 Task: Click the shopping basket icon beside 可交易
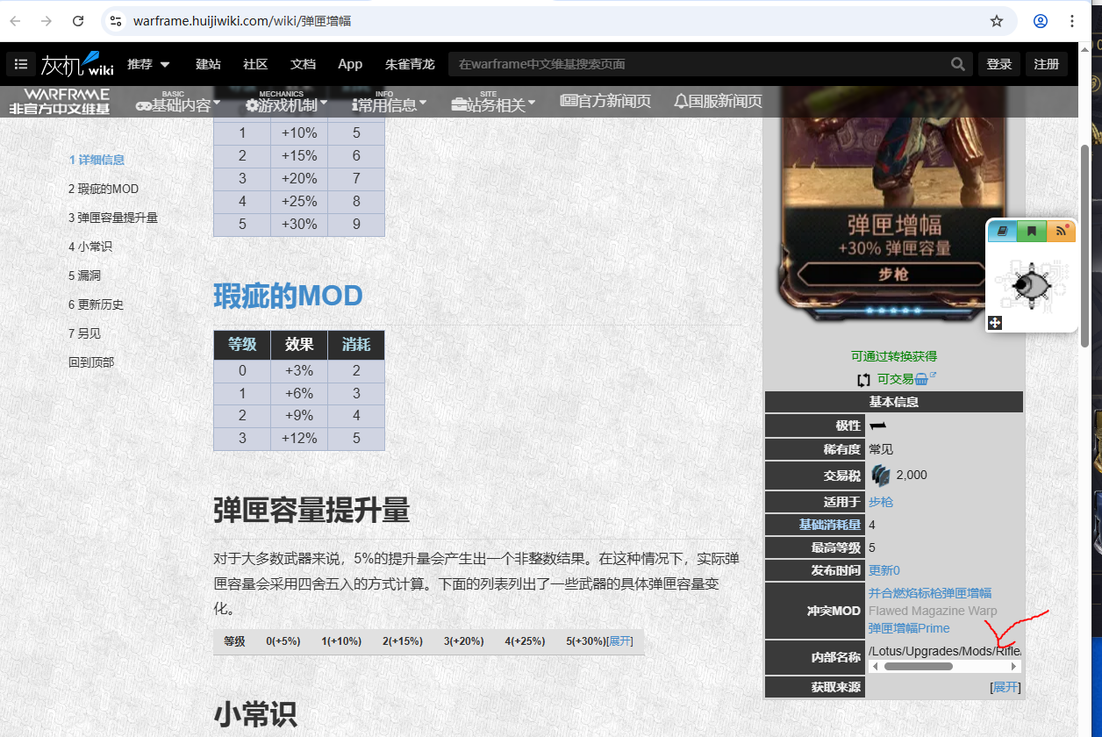921,379
